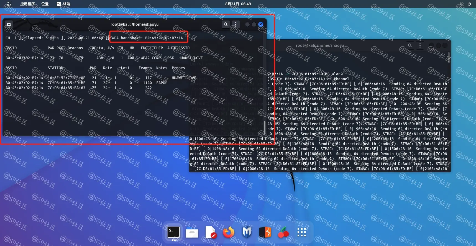The height and width of the screenshot is (246, 476).
Task: Open the power icon system menu
Action: 469,4
